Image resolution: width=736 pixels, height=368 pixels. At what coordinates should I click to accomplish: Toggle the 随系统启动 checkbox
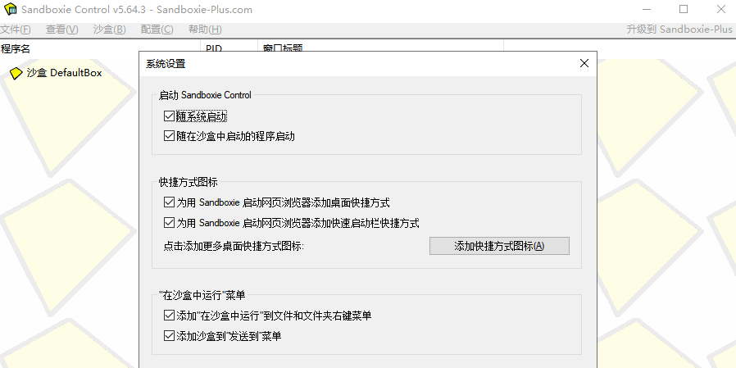tap(170, 117)
